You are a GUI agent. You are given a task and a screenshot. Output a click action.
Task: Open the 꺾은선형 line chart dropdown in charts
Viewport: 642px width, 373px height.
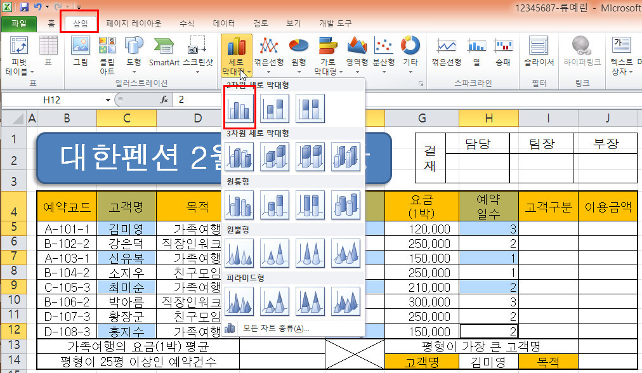[268, 56]
